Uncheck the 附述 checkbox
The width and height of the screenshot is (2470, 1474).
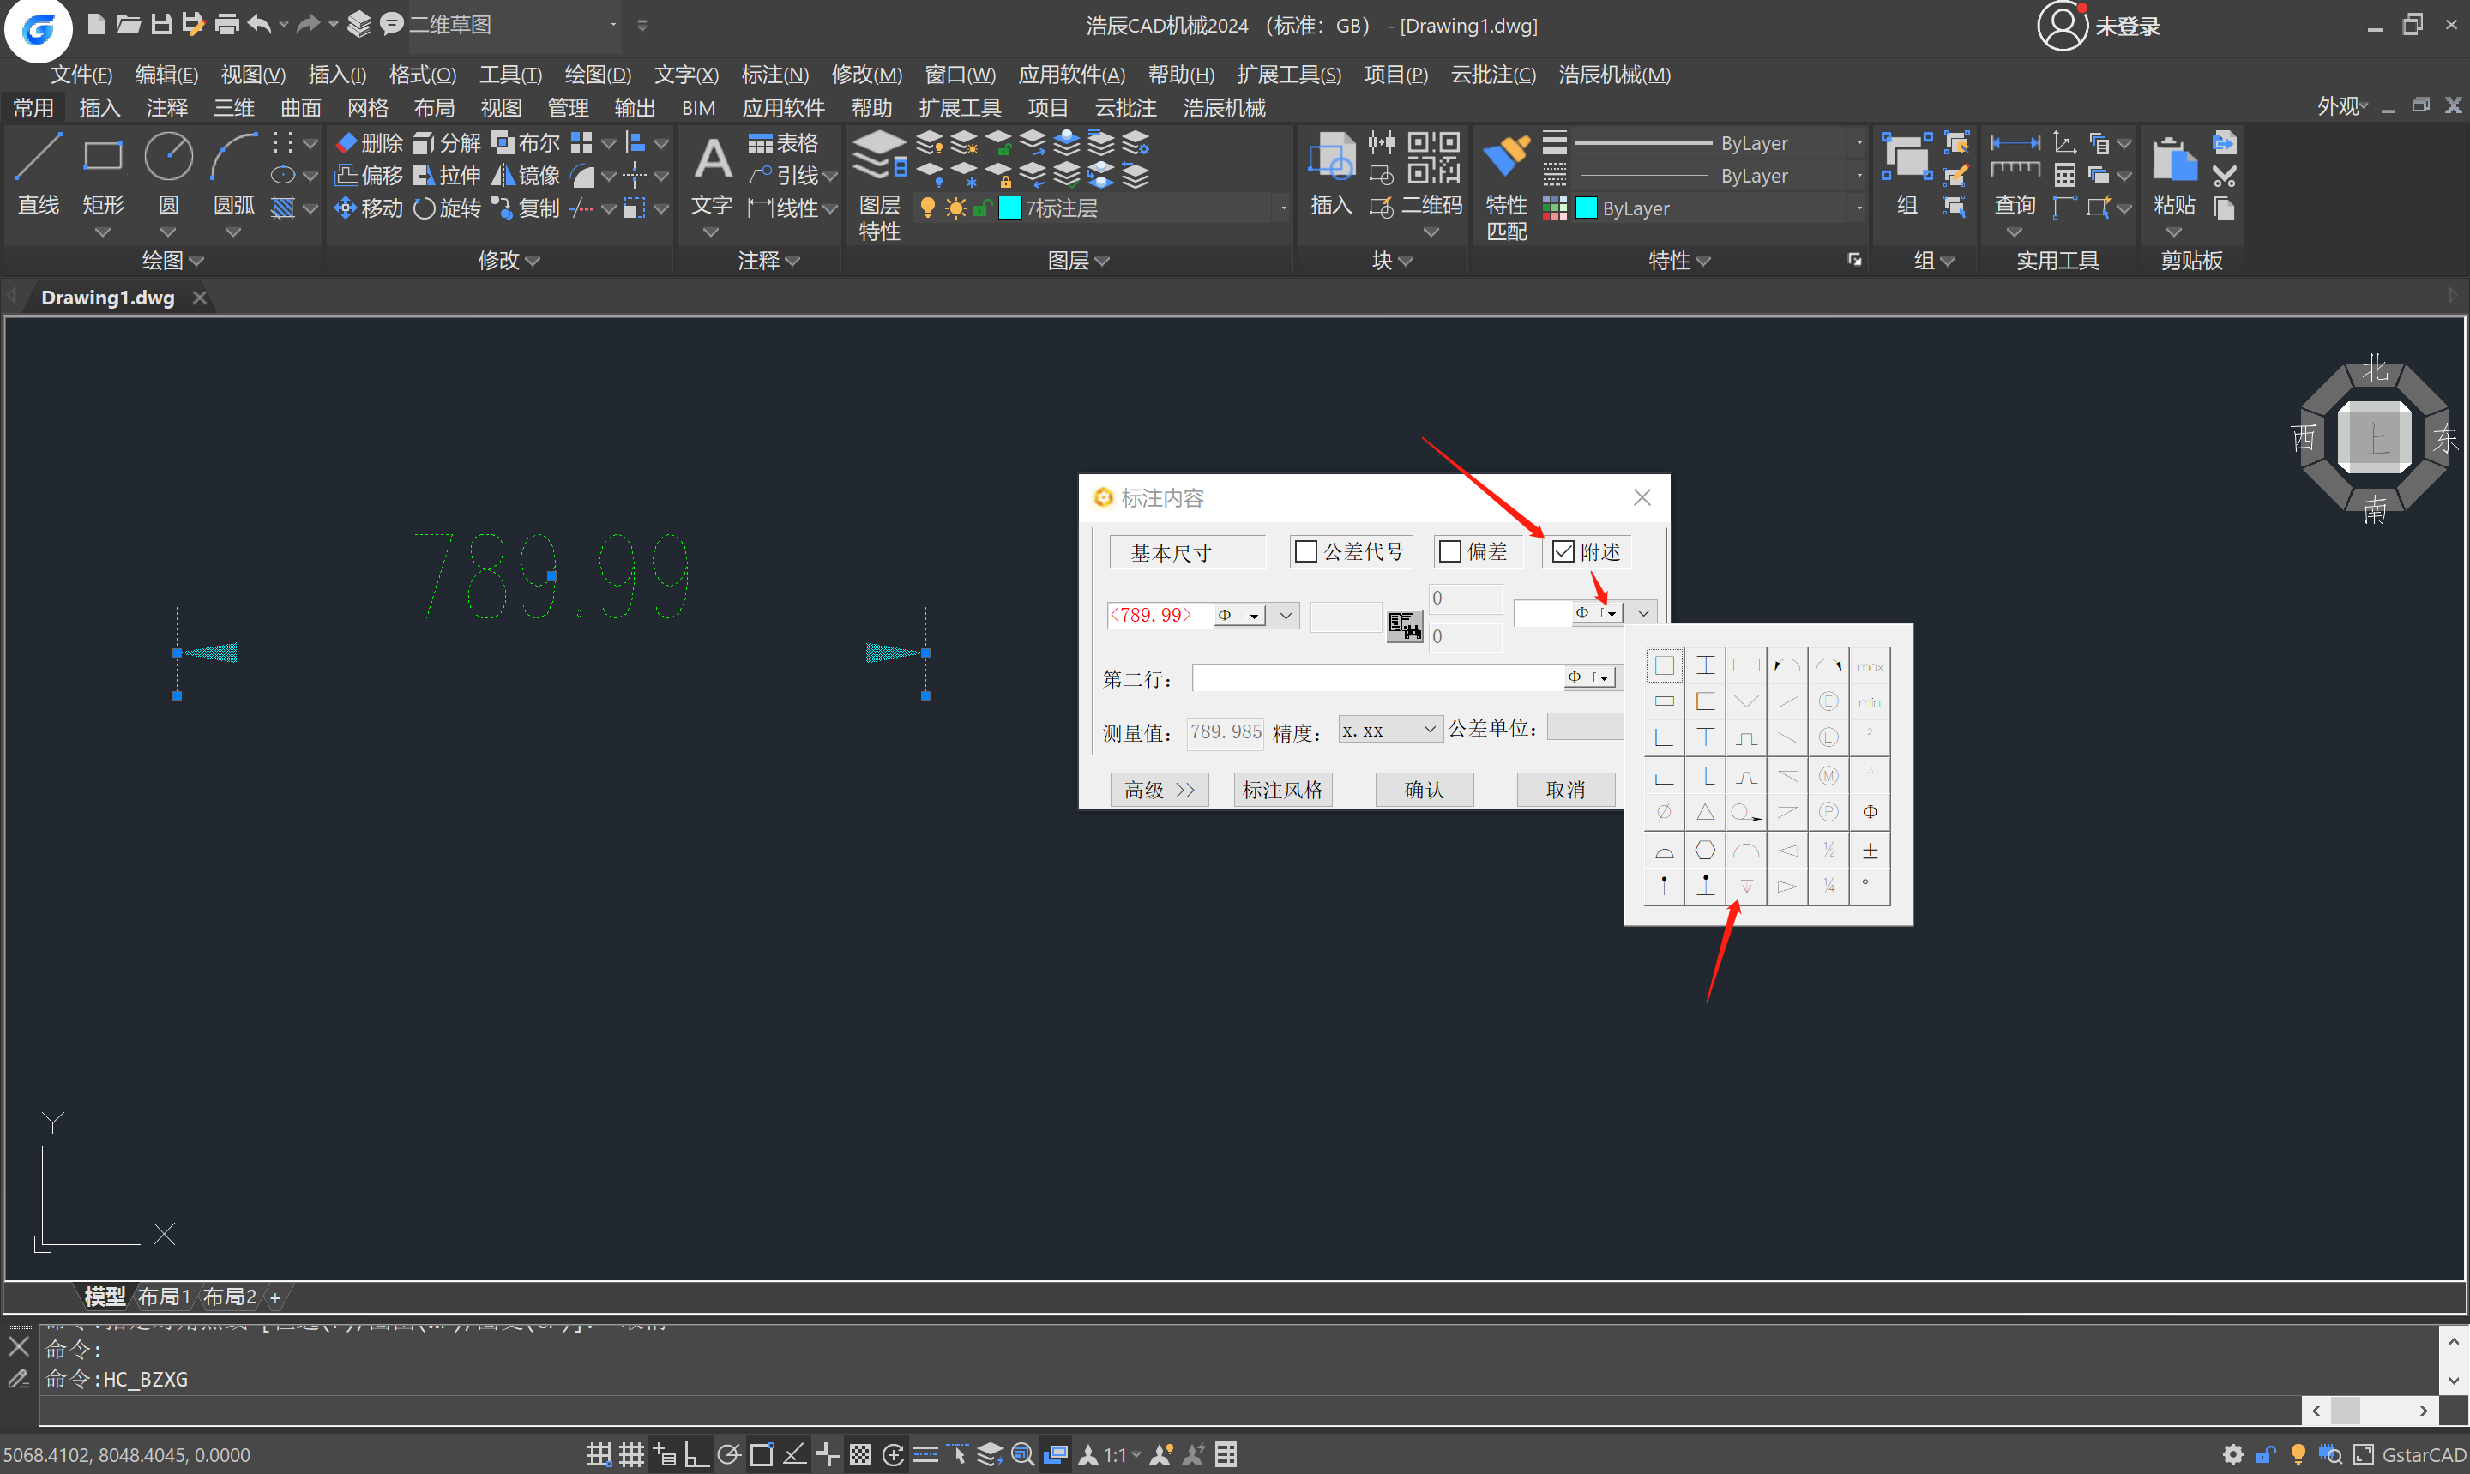point(1563,552)
